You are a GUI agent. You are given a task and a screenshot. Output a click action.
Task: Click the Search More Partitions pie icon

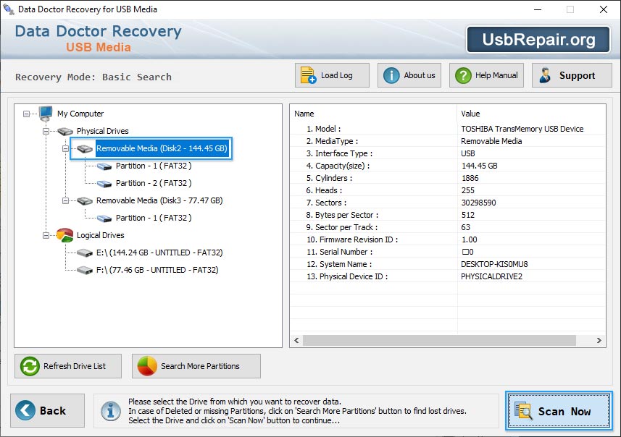point(147,366)
